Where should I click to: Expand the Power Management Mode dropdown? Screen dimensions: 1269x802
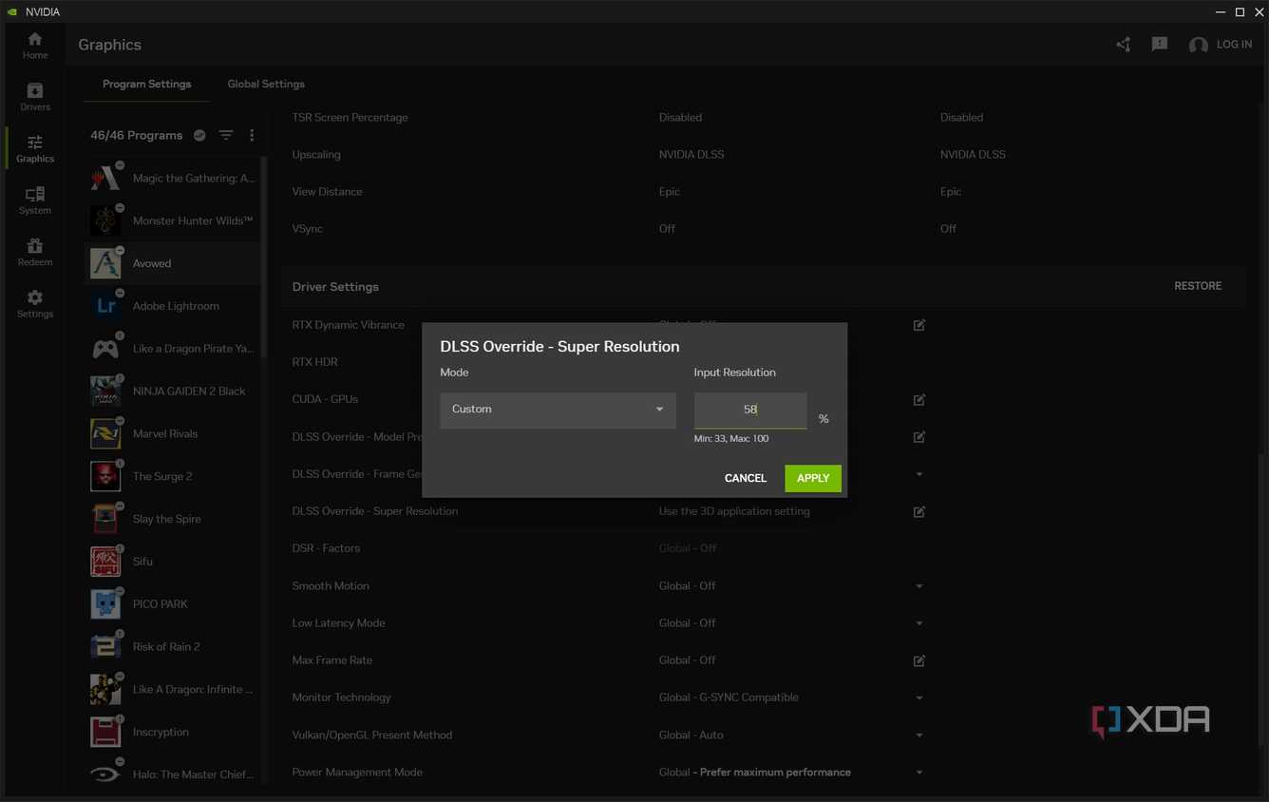click(x=919, y=773)
